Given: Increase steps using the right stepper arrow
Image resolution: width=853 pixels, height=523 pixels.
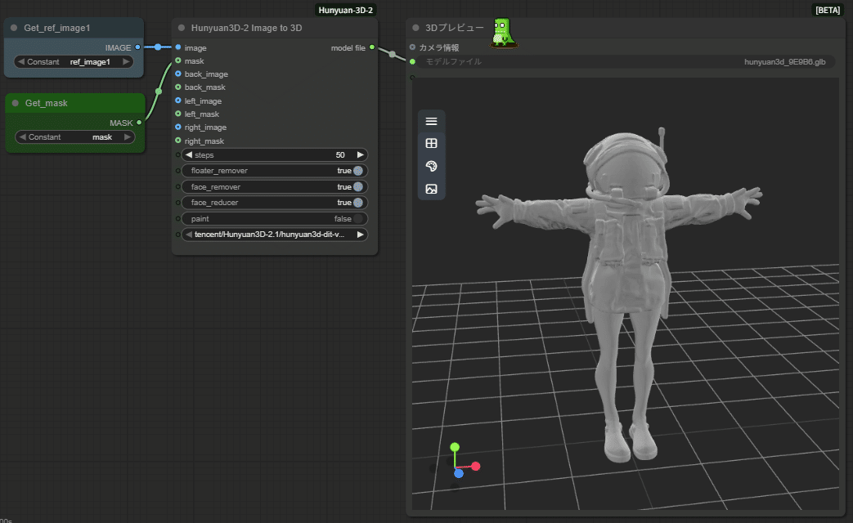Looking at the screenshot, I should 361,154.
